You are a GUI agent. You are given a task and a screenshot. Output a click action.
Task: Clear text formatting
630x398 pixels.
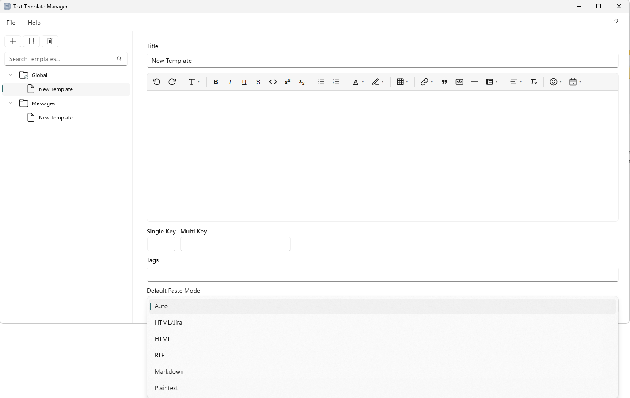click(x=534, y=82)
